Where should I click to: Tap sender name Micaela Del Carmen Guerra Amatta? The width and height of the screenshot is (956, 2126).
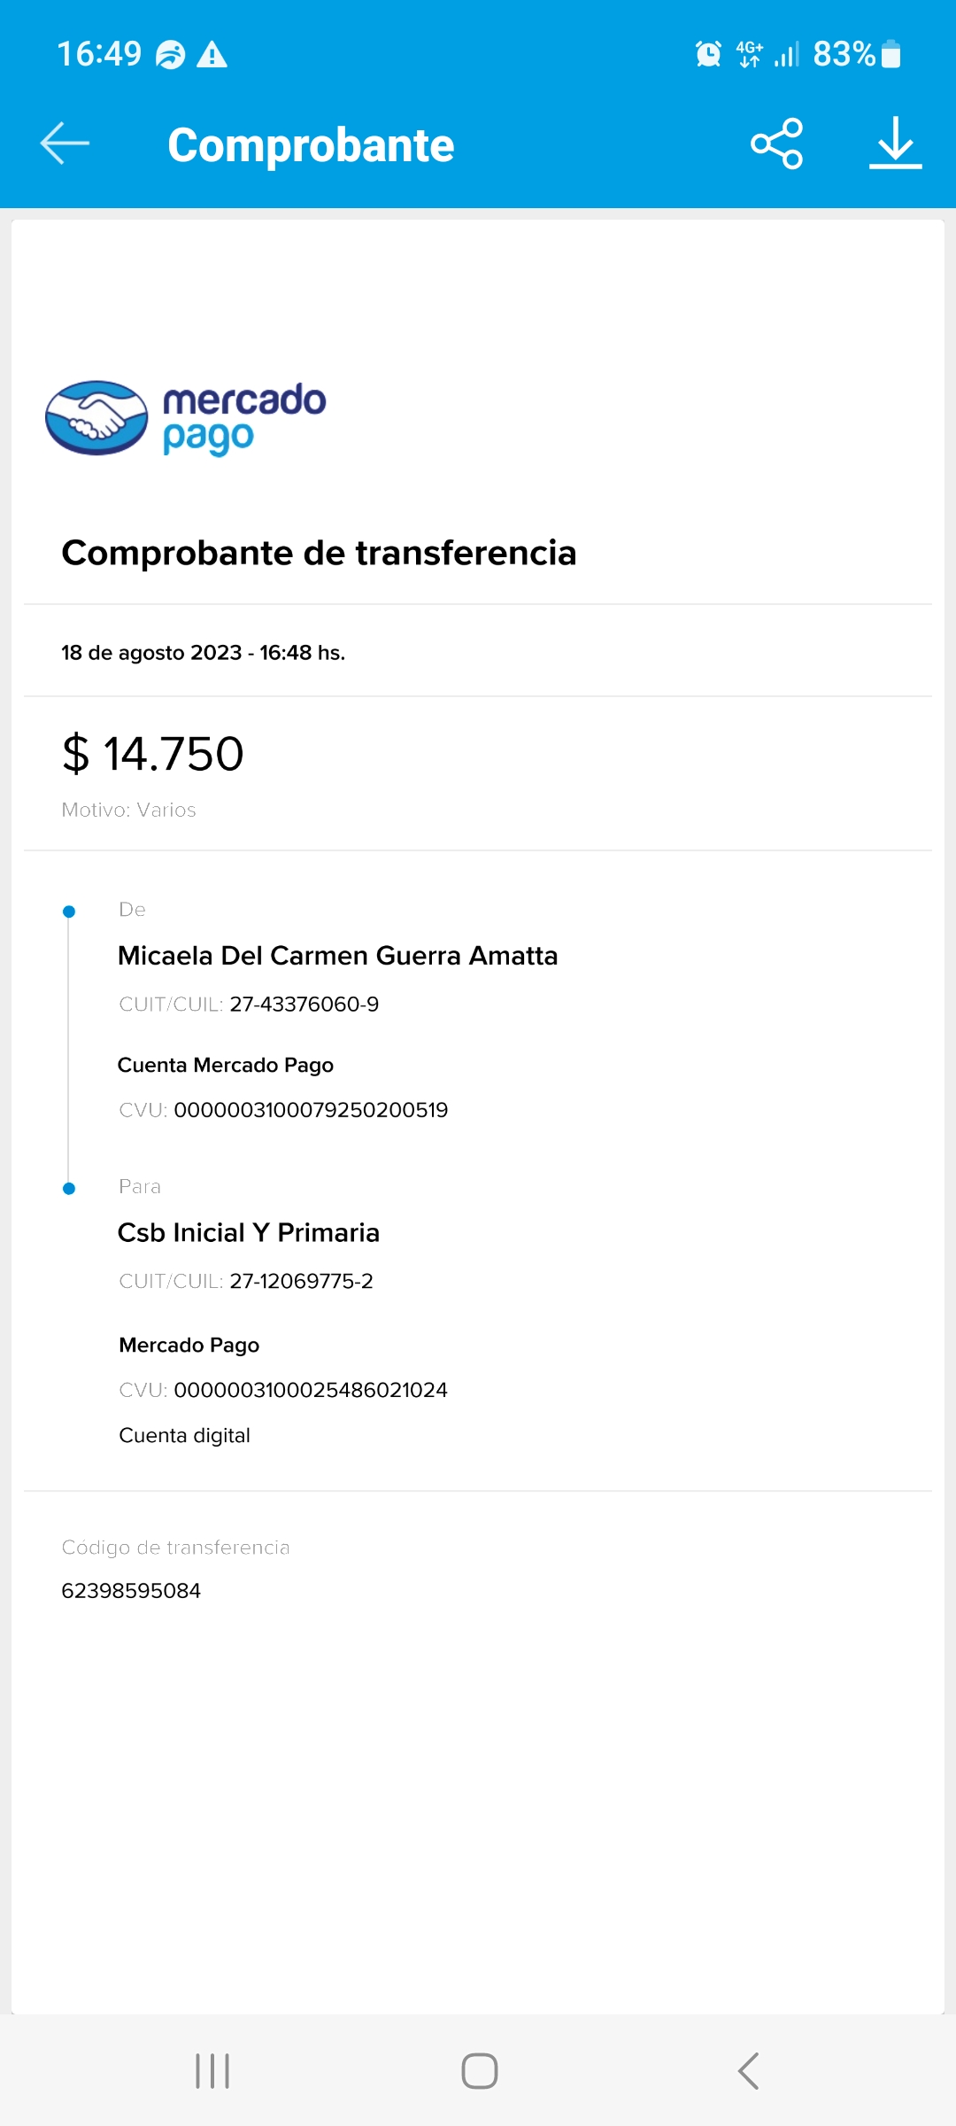[337, 956]
